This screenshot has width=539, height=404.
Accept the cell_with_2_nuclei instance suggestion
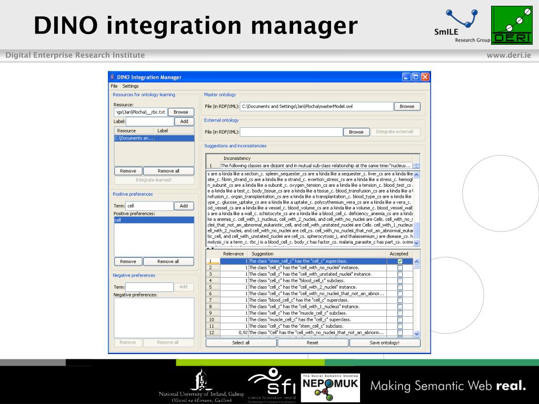400,287
